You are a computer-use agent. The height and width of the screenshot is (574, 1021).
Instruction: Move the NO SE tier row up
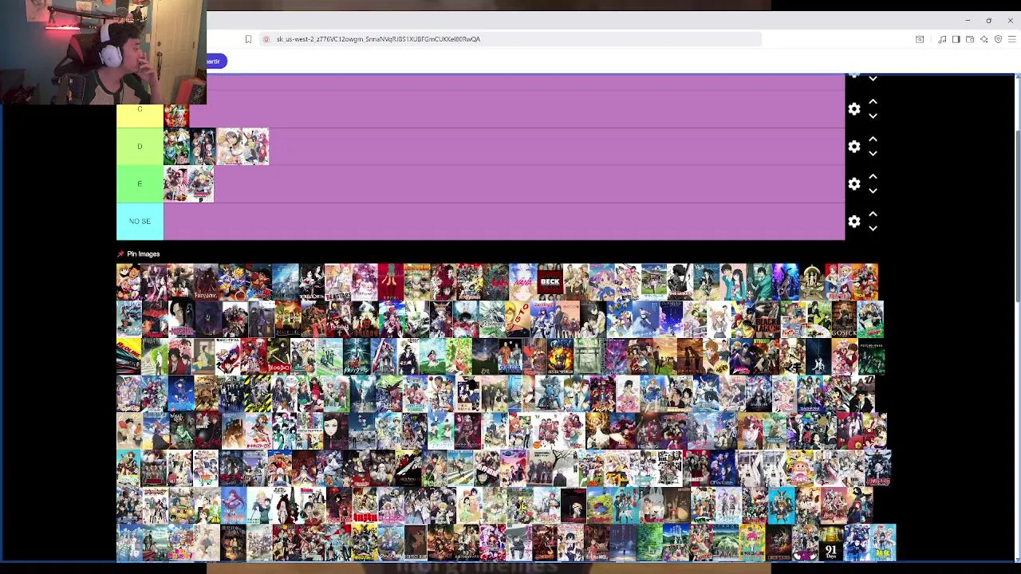[873, 214]
